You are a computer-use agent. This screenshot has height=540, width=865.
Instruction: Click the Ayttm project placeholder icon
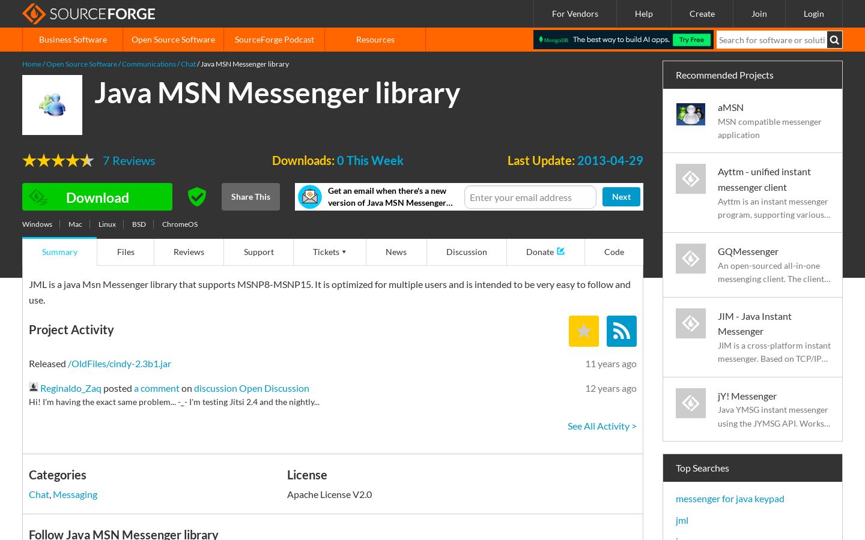click(691, 179)
